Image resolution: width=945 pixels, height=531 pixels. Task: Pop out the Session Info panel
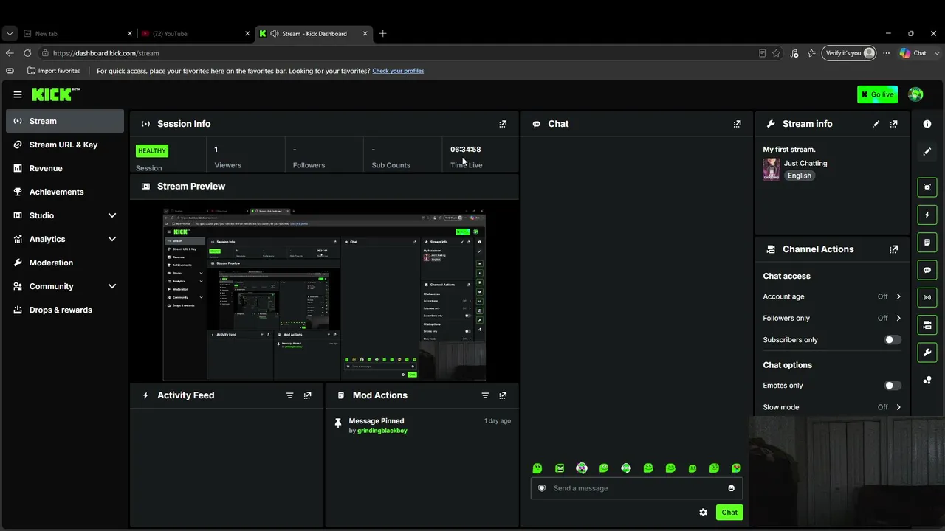[503, 124]
